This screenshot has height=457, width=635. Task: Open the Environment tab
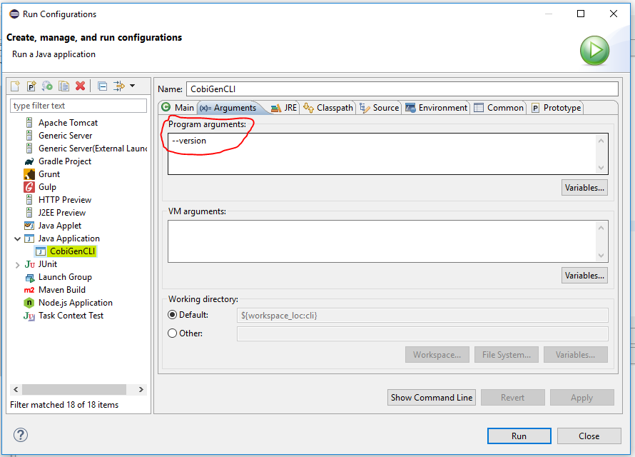(x=436, y=108)
